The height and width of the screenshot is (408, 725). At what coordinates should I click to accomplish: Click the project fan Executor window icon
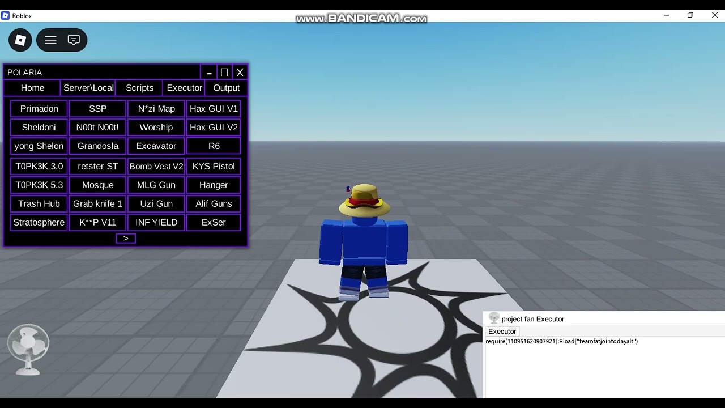click(x=494, y=318)
